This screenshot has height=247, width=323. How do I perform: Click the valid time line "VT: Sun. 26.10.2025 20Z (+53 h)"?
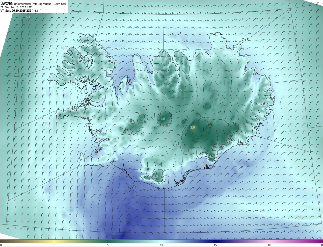point(21,11)
